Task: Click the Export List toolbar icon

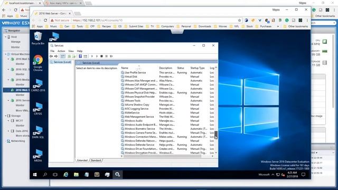Action: coord(74,56)
